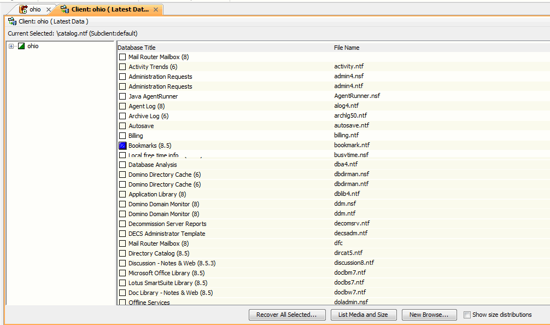Viewport: 550px width, 325px height.
Task: Click the database icon on the ohio tab
Action: tap(23, 9)
